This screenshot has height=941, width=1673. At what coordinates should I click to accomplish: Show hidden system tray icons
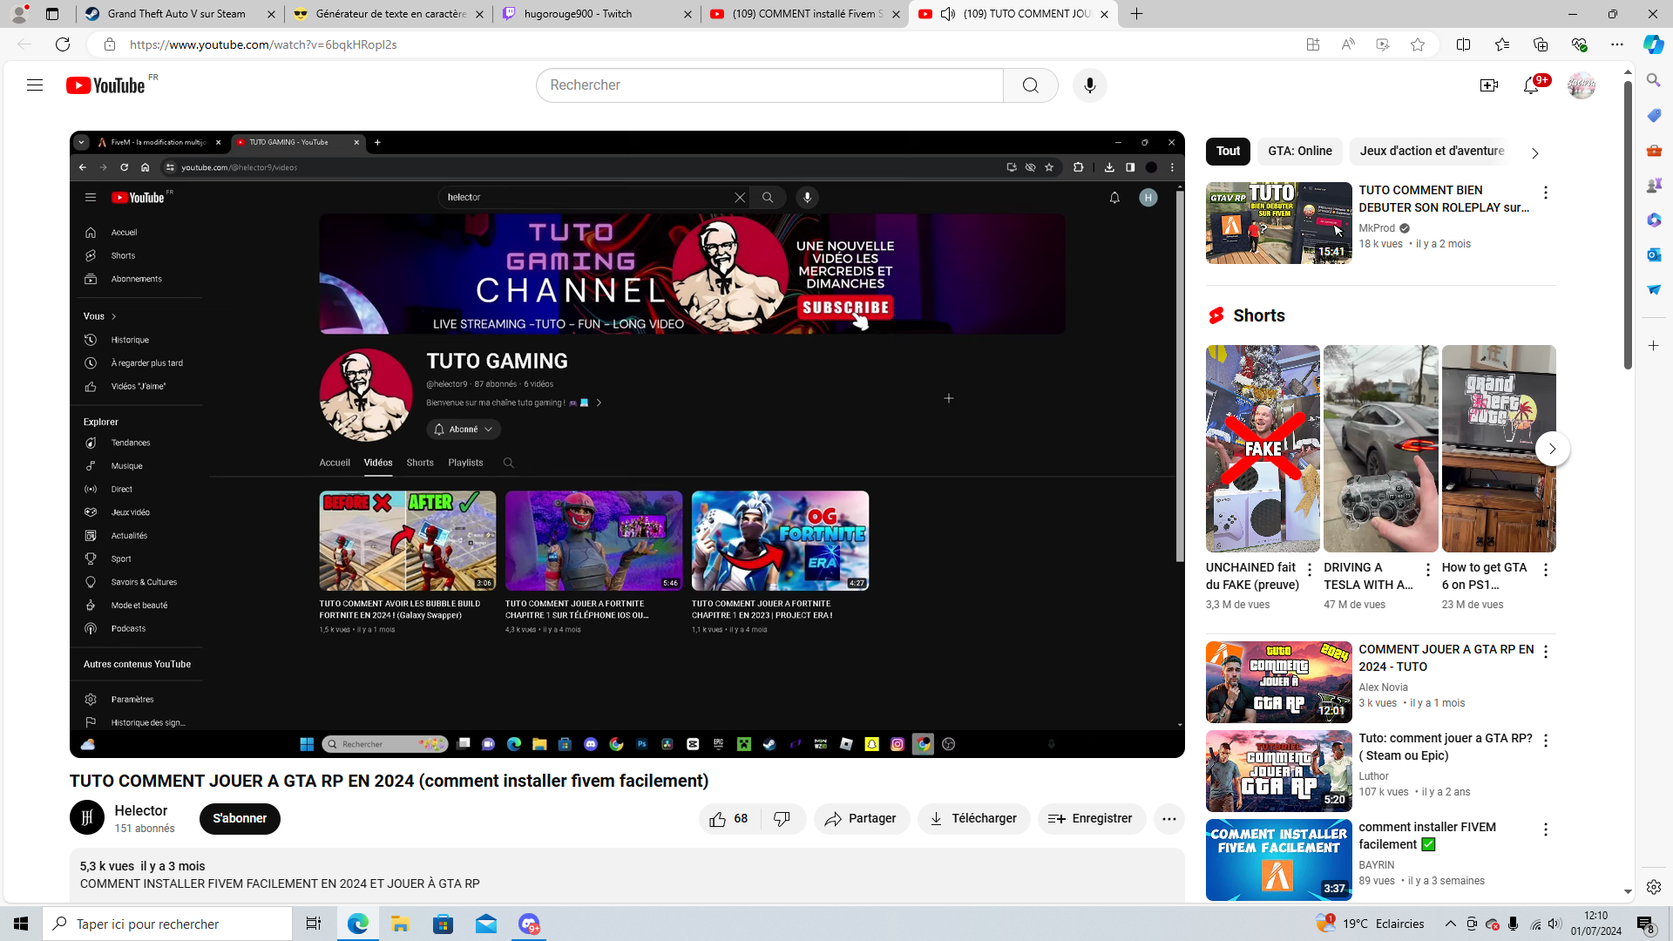1451,924
